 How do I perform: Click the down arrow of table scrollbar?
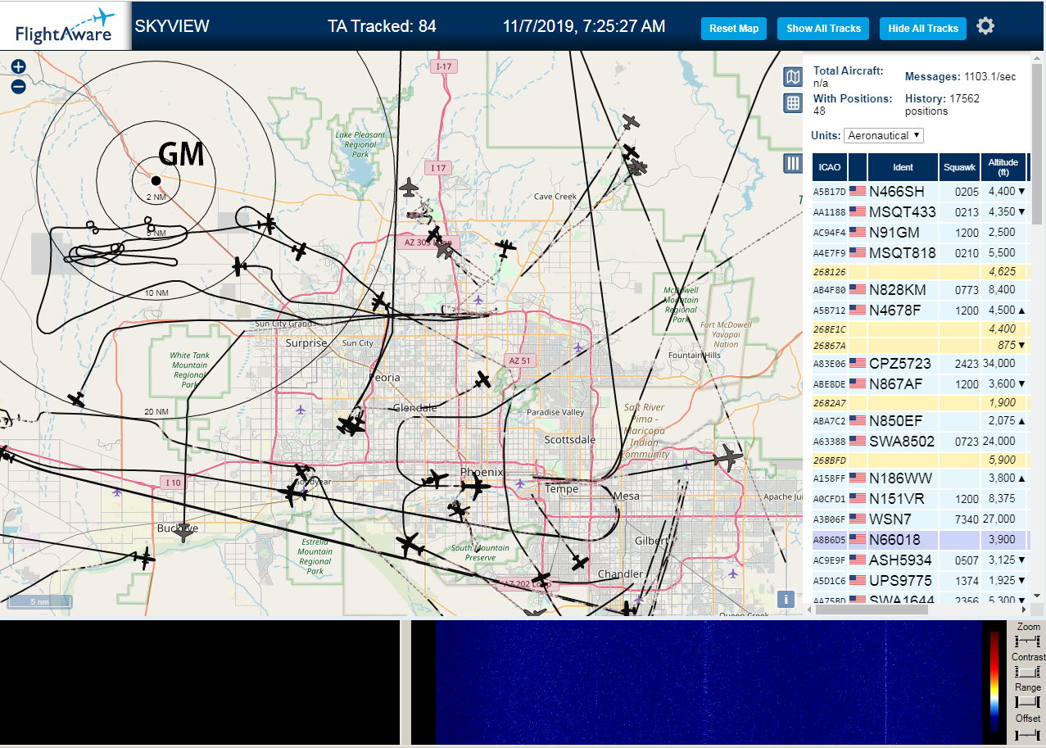click(1036, 596)
